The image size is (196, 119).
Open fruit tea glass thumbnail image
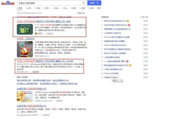tap(25, 49)
